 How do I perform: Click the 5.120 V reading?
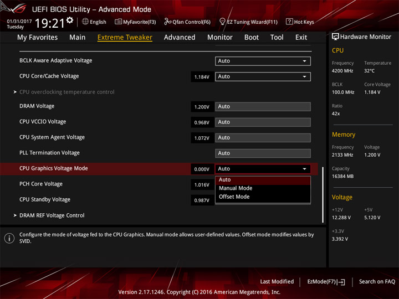(x=372, y=218)
